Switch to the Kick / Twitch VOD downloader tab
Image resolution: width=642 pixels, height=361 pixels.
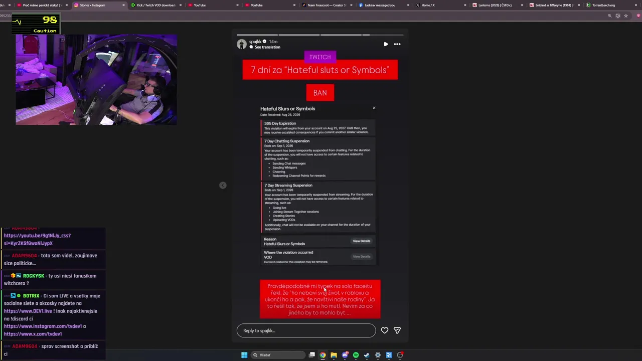156,5
